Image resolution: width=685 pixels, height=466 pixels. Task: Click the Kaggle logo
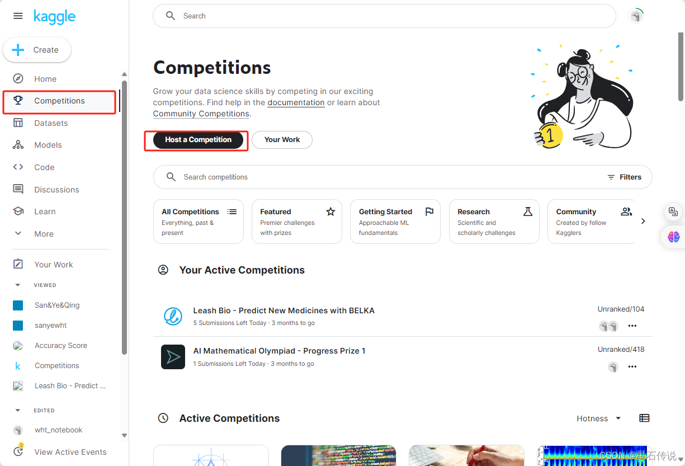click(54, 17)
